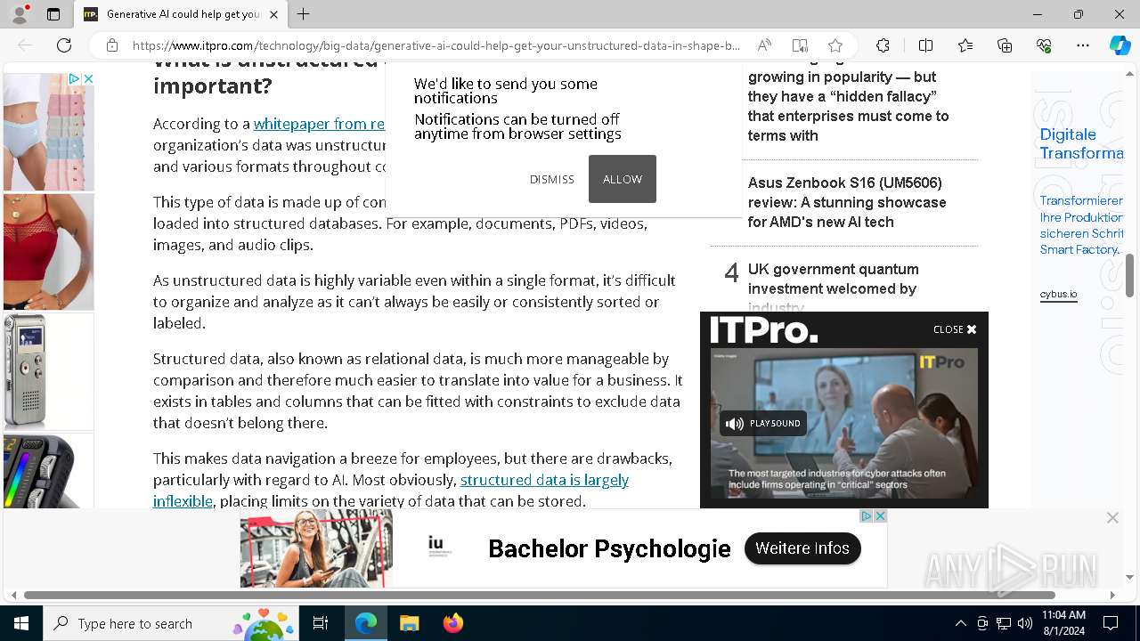Click the horizontal page scrollbar

540,595
